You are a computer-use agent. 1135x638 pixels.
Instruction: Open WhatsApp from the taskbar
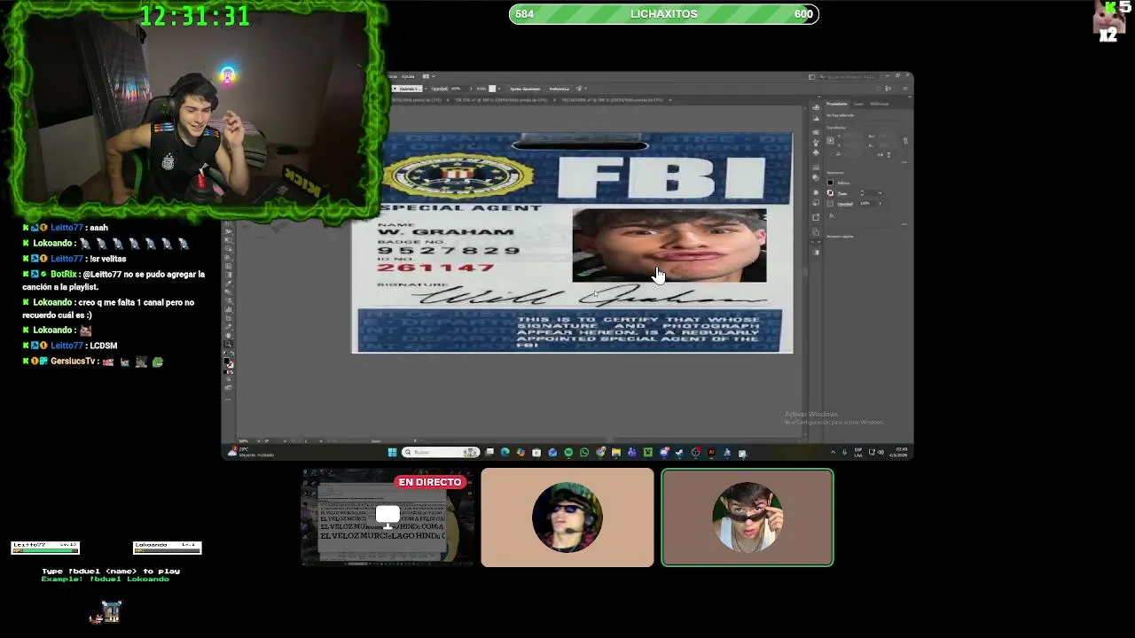tap(584, 452)
